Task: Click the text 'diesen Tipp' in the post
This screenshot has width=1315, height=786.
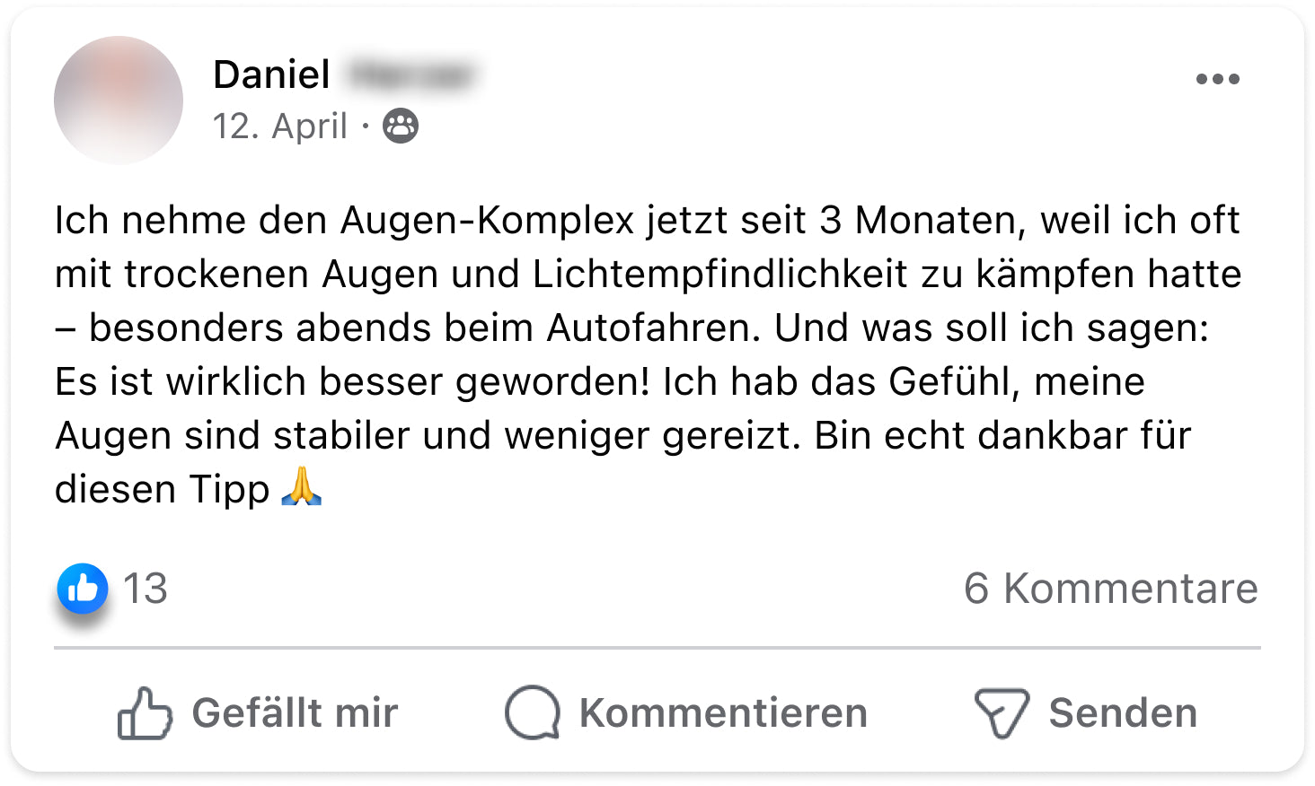Action: click(162, 490)
